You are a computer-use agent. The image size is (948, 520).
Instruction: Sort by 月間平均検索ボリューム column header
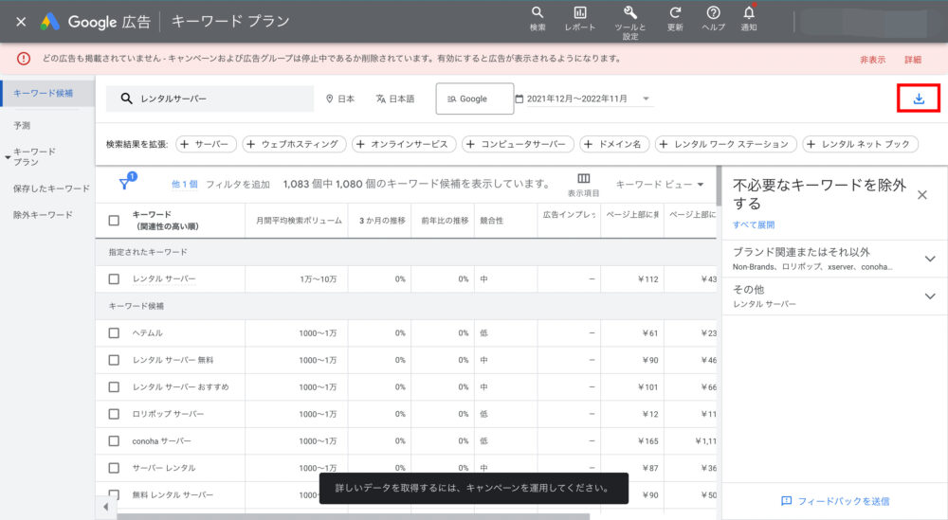pyautogui.click(x=299, y=221)
